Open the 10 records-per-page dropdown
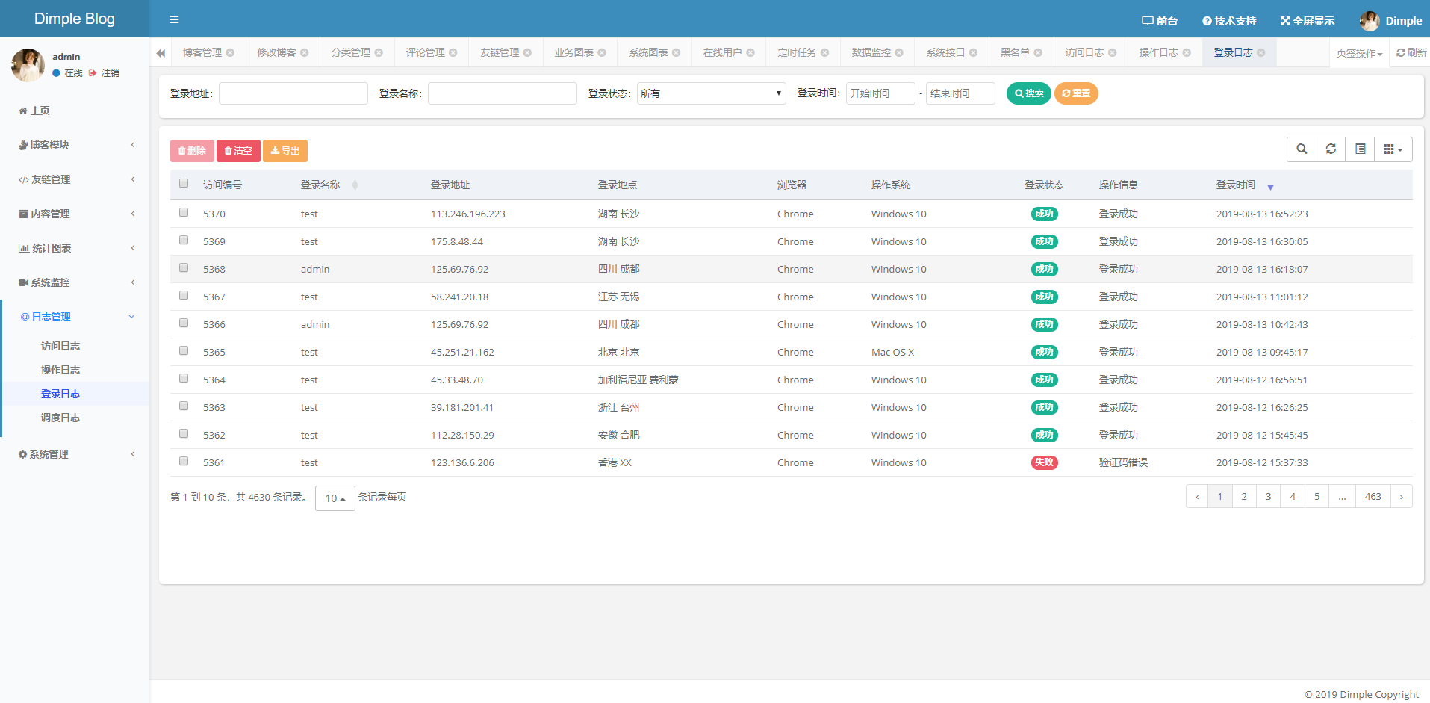 335,498
